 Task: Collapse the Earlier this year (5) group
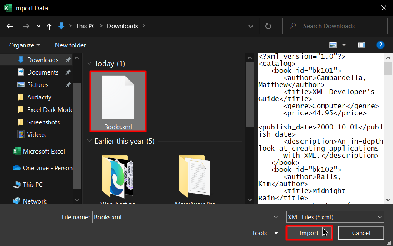point(89,141)
